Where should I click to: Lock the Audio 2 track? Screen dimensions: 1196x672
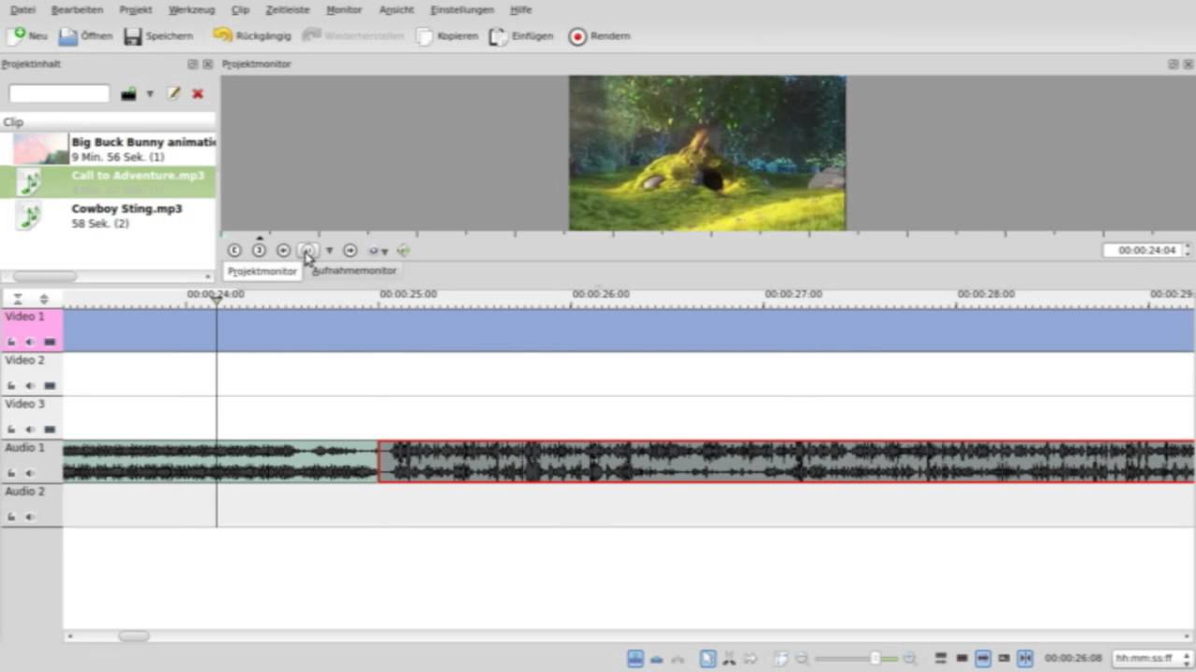coord(11,517)
